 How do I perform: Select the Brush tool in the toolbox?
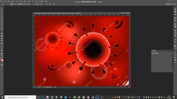coord(2,26)
